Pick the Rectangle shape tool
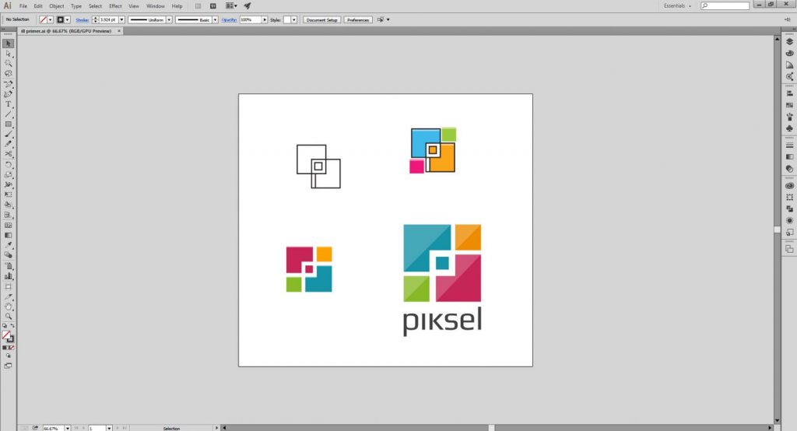 9,124
